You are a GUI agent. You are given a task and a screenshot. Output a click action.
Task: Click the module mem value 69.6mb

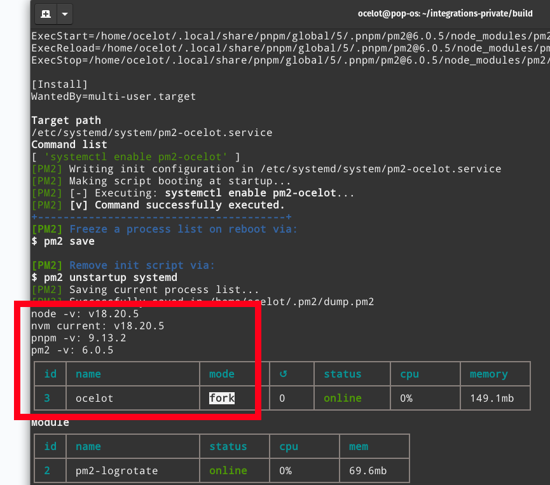[x=368, y=470]
